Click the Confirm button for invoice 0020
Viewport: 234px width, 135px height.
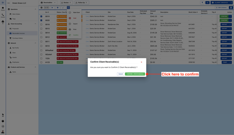(x=224, y=20)
